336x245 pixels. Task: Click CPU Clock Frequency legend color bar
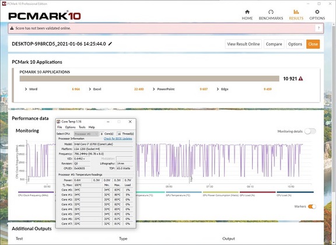click(36, 192)
